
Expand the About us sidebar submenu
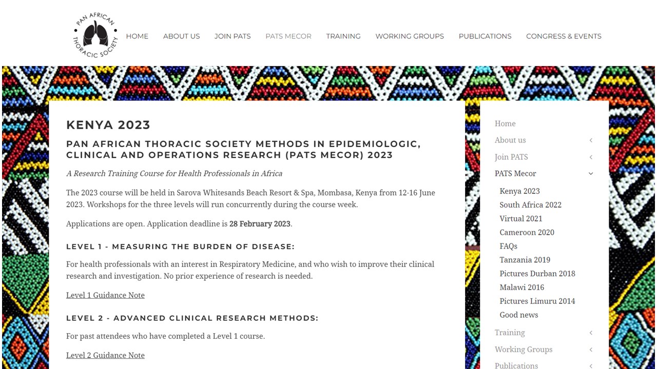point(591,140)
